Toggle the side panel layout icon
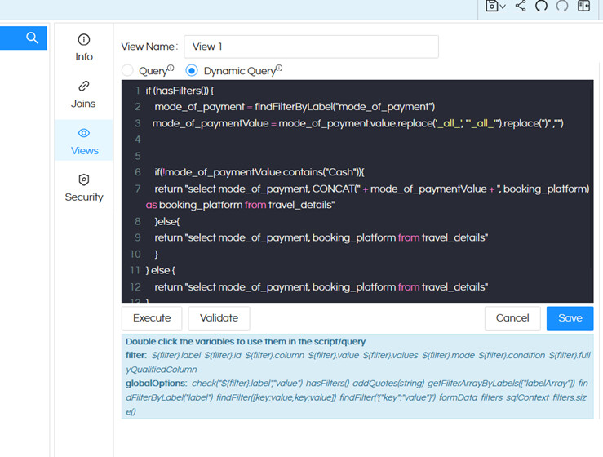 pos(583,6)
